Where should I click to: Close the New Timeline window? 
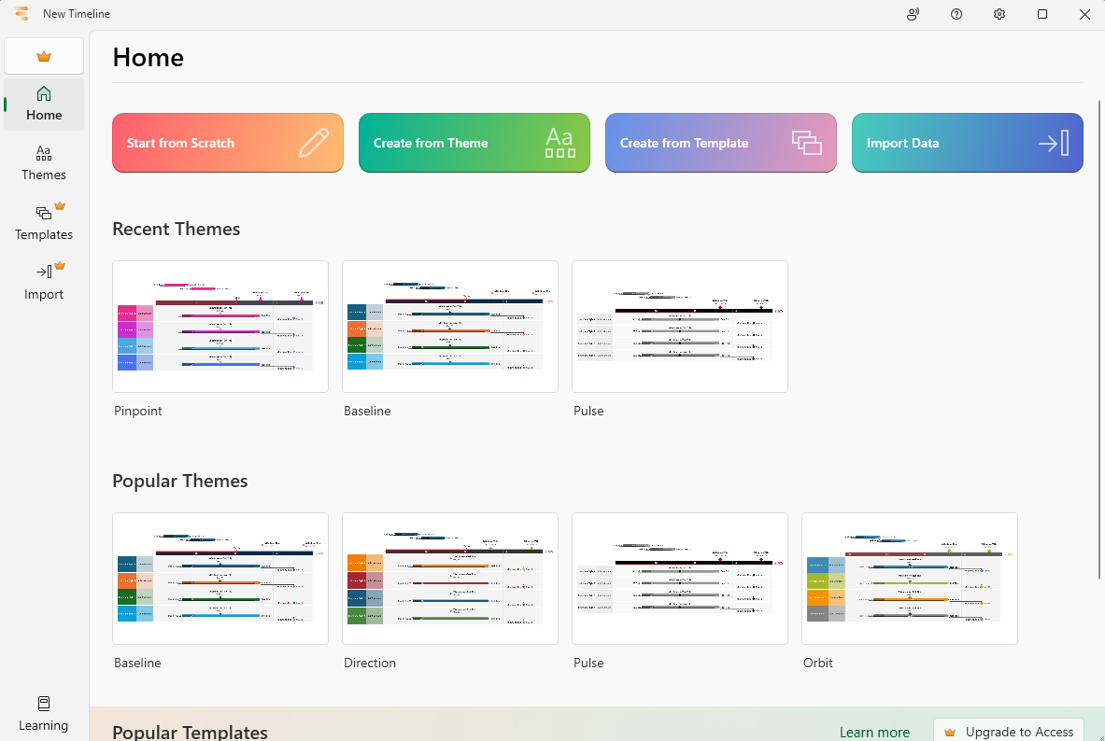pos(1084,14)
